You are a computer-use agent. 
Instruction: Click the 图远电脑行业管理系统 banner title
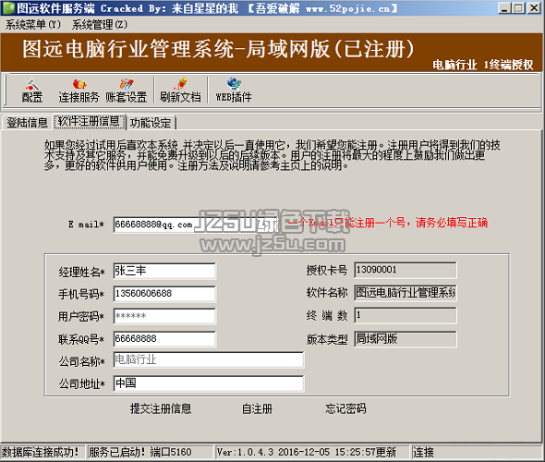click(x=219, y=49)
